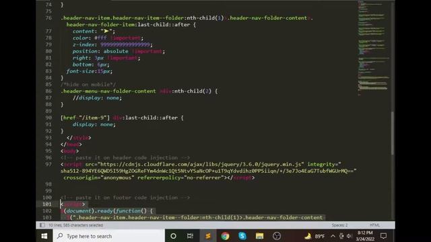Click 'paste it on header code injection' comment
Image resolution: width=431 pixels, height=242 pixels.
pyautogui.click(x=127, y=158)
